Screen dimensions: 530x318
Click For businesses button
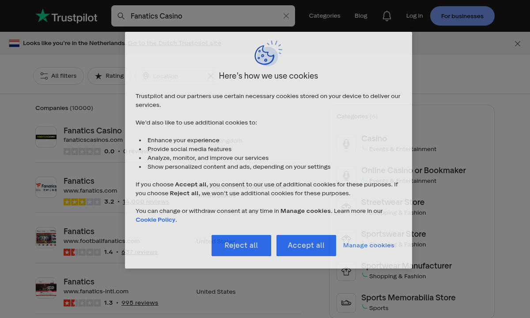pos(462,16)
